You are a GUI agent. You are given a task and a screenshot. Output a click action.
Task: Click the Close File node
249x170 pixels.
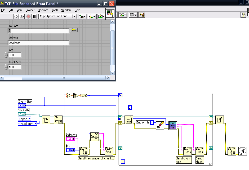tap(220, 120)
